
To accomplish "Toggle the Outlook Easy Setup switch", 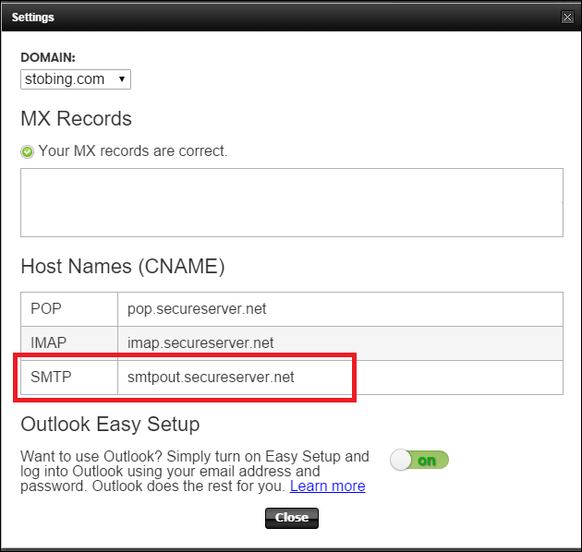I will pos(419,460).
